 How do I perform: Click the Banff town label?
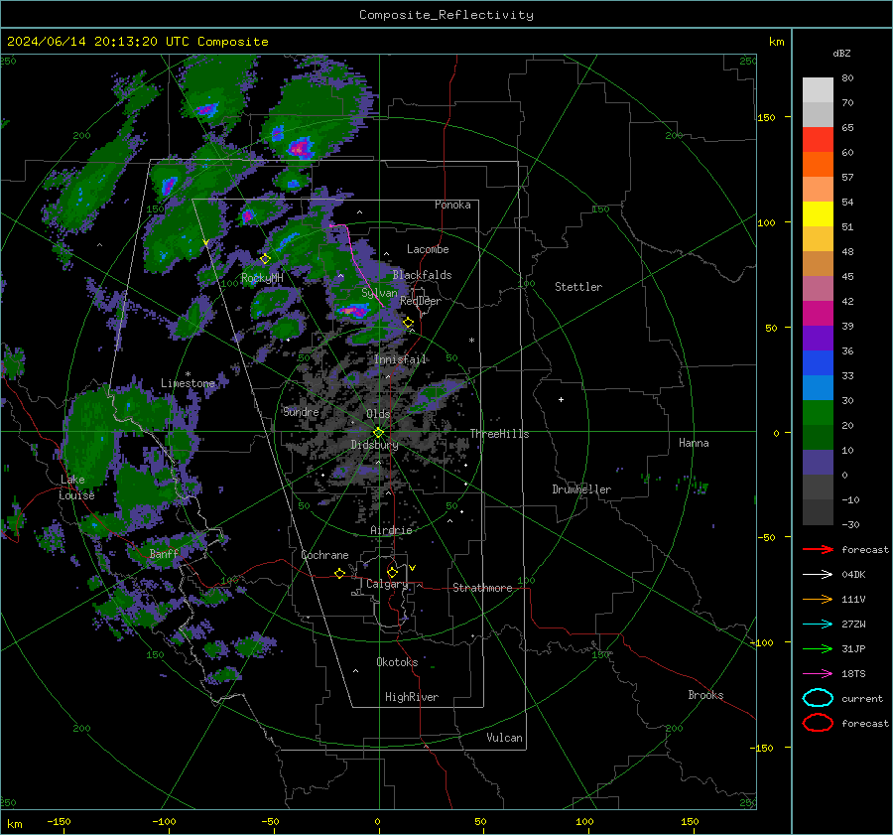[x=164, y=553]
